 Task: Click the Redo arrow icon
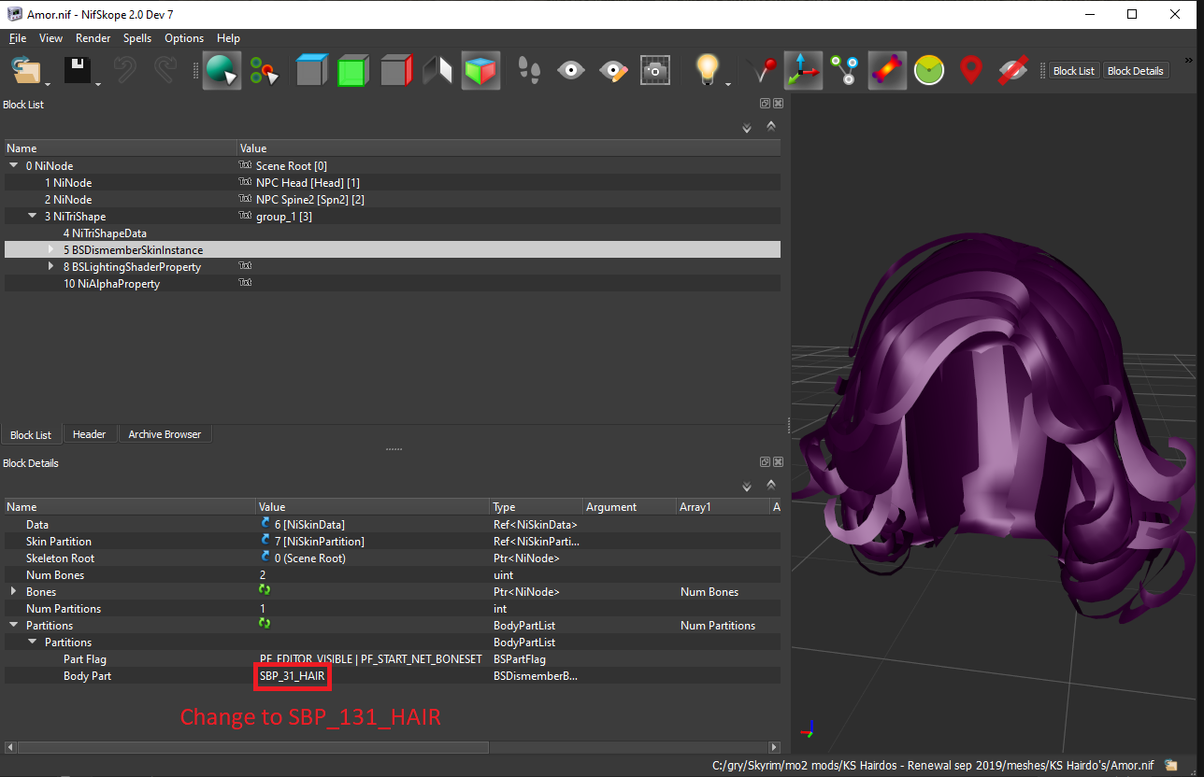tap(166, 71)
